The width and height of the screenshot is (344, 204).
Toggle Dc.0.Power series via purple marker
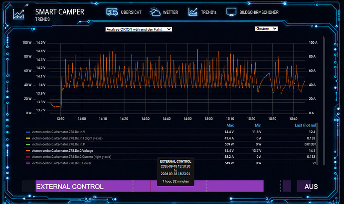(x=28, y=163)
